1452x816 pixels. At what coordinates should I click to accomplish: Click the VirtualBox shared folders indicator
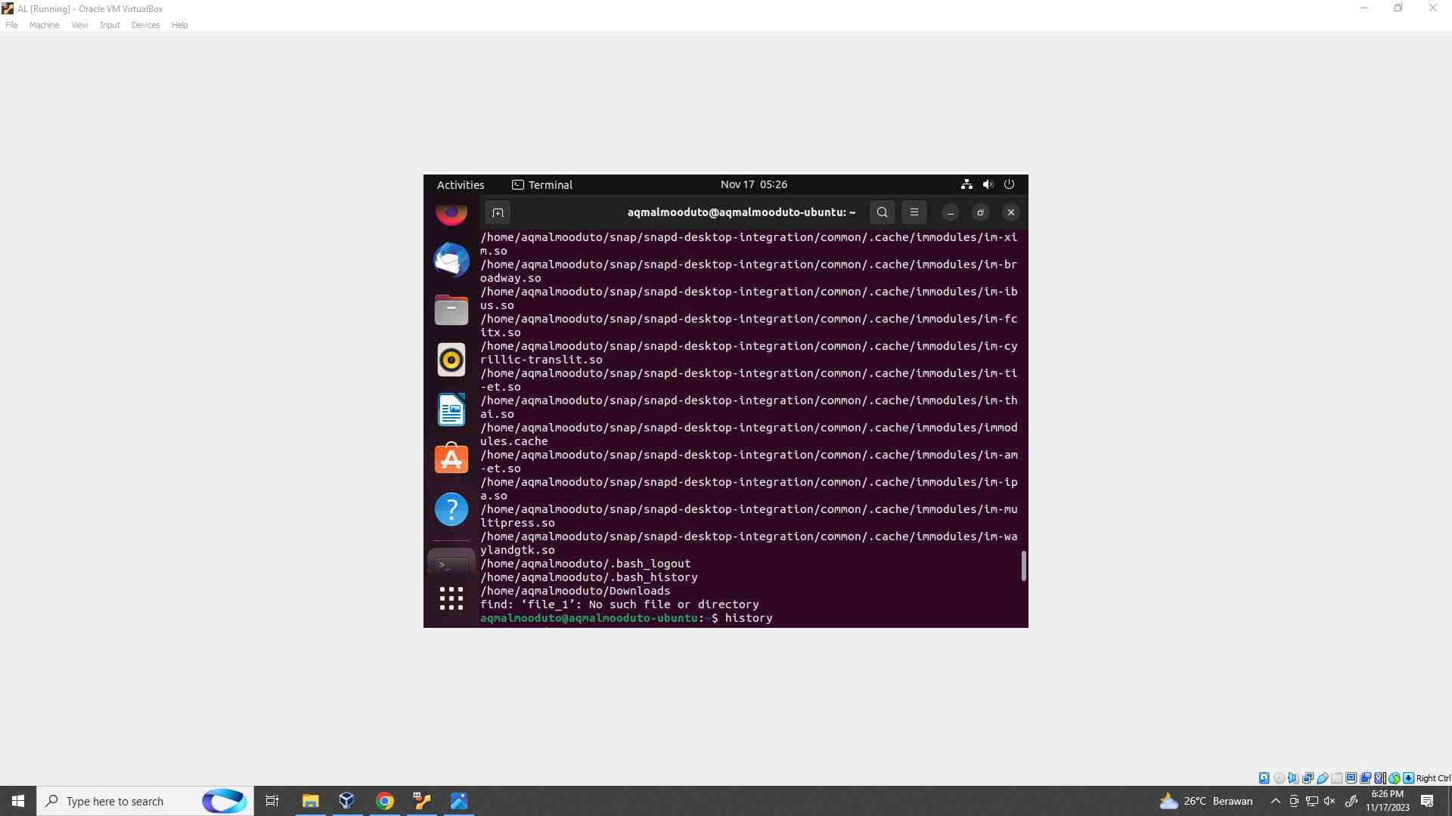1337,778
